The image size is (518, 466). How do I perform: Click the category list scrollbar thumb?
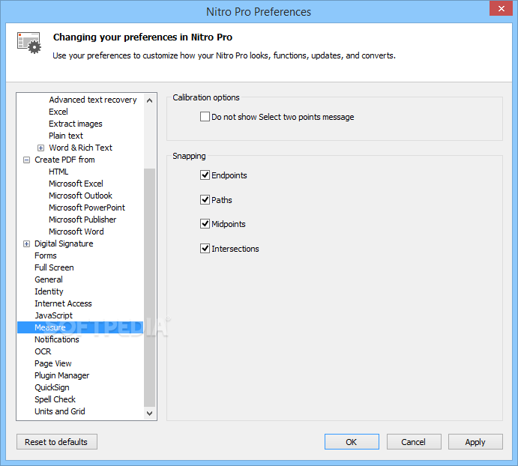pos(149,288)
